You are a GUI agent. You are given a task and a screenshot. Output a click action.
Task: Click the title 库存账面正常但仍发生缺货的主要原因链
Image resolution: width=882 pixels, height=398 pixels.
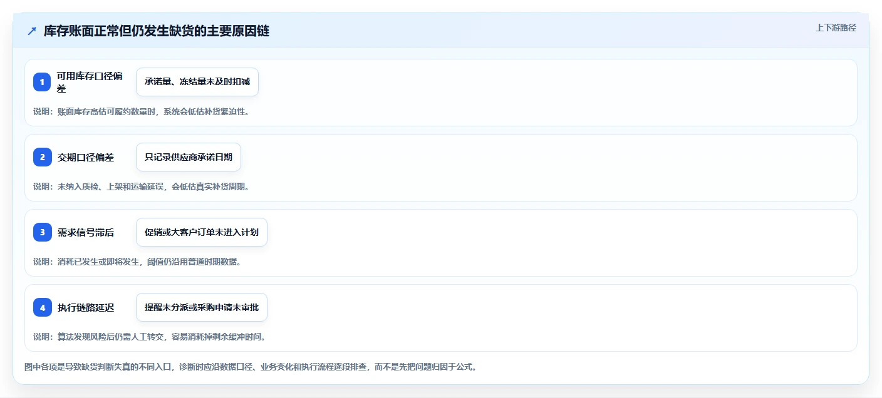click(157, 31)
